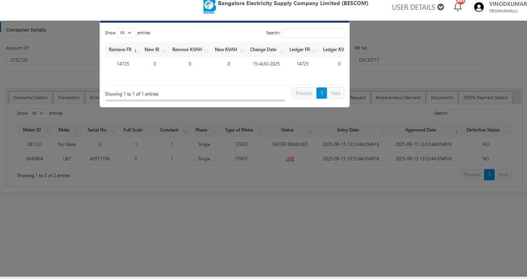
Task: Click Next in the modal pagination
Action: 335,93
